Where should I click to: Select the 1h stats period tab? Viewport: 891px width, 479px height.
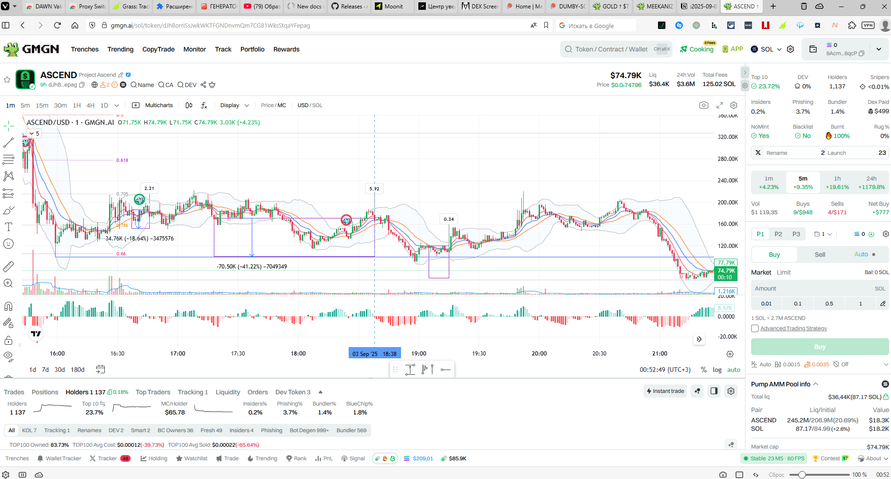(x=837, y=182)
